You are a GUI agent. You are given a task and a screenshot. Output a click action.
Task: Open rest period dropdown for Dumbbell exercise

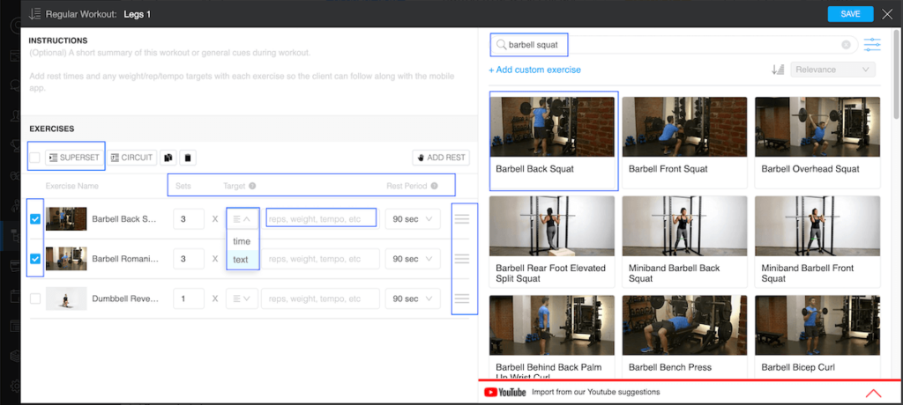pyautogui.click(x=412, y=298)
